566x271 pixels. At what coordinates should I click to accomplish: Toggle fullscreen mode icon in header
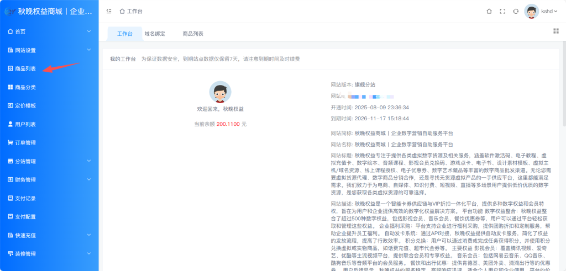[x=502, y=11]
